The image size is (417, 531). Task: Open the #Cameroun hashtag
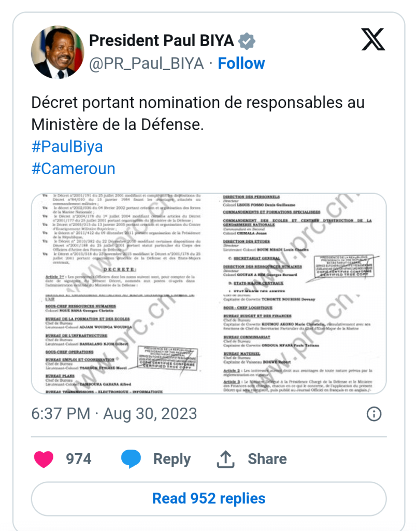[74, 169]
